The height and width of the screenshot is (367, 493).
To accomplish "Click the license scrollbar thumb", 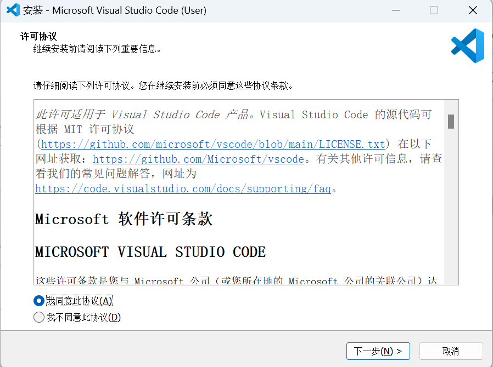I will [451, 122].
